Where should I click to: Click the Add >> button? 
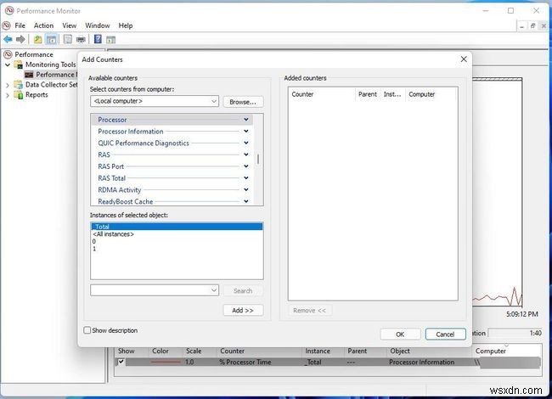243,311
